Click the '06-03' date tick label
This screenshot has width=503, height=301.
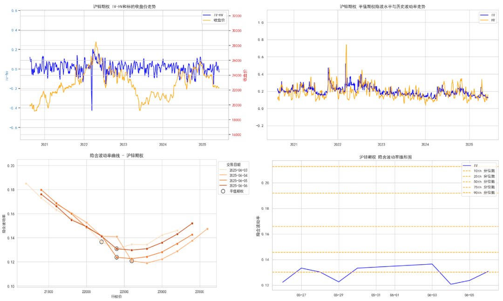pyautogui.click(x=432, y=295)
